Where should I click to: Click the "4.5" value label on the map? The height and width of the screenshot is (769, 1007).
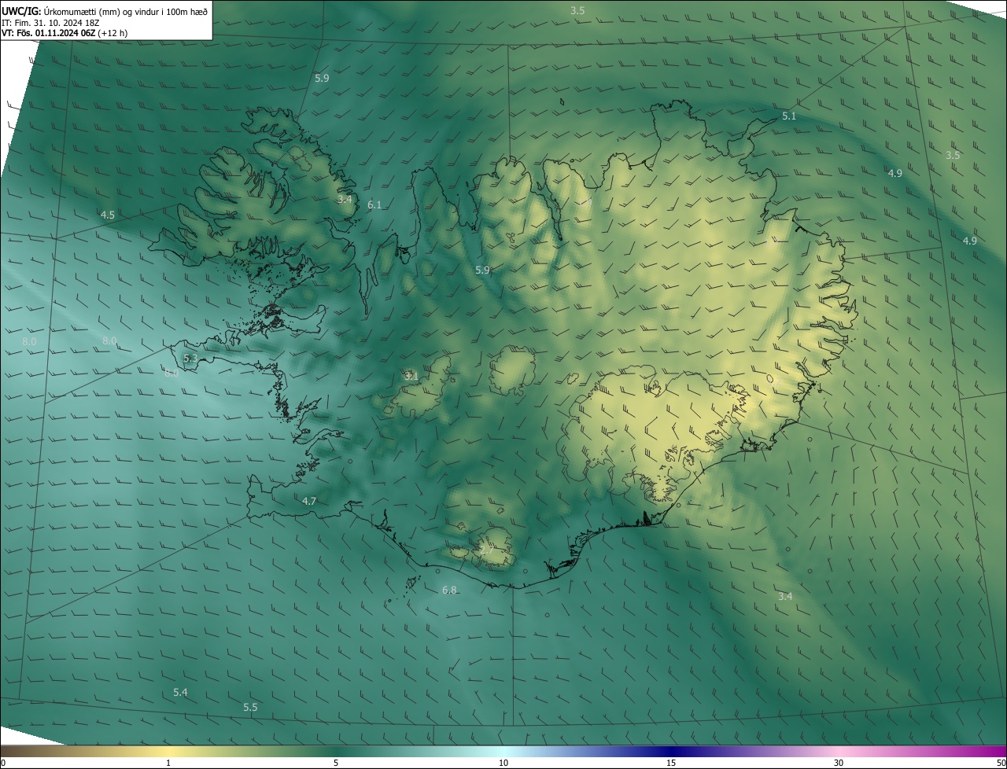(107, 215)
